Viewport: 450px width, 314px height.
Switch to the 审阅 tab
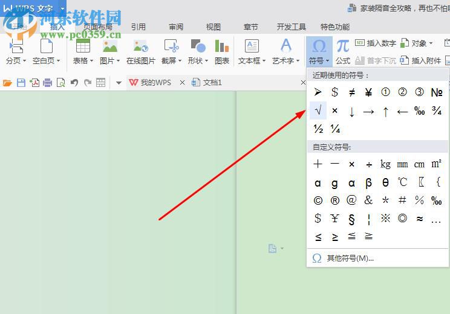click(x=176, y=27)
